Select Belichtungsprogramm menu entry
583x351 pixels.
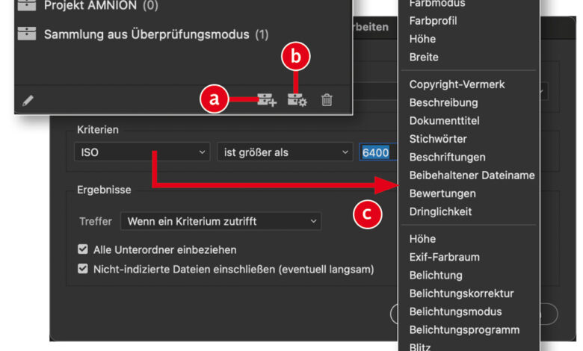click(464, 330)
